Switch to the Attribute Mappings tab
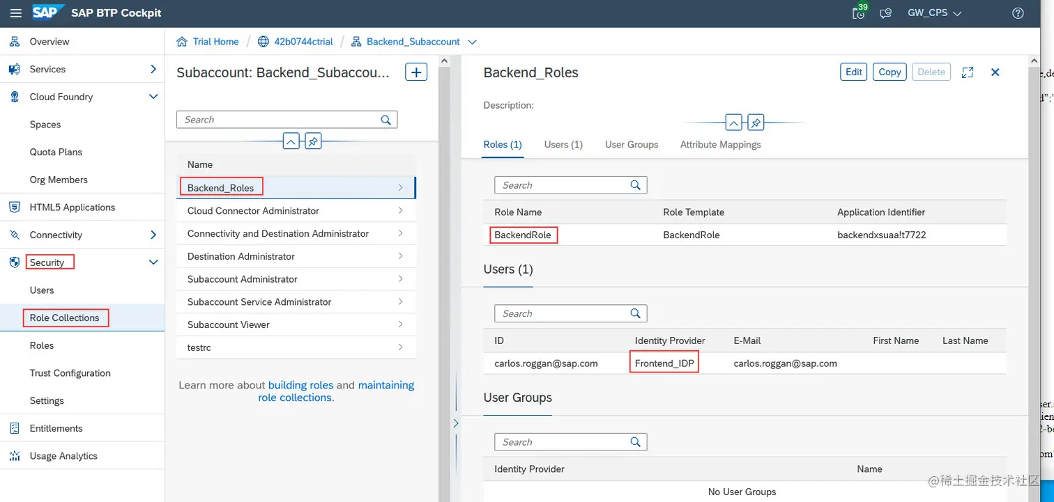Screen dimensions: 1054x502 (x=721, y=145)
